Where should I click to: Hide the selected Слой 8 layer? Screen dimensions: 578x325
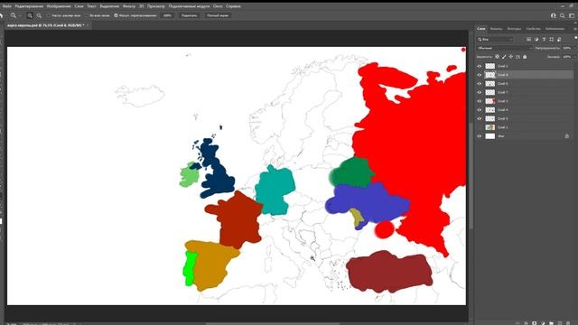coord(480,75)
